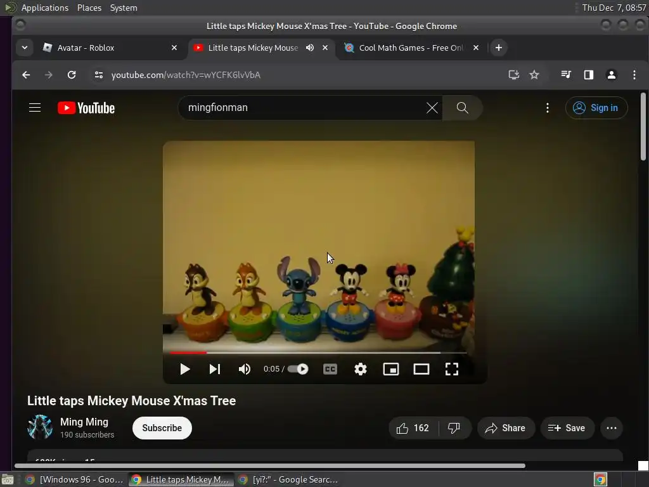Open the player settings gear
Screen dimensions: 649x487
[361, 369]
